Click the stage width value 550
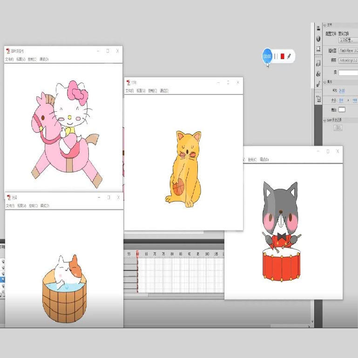358x358 pixels. 341,100
